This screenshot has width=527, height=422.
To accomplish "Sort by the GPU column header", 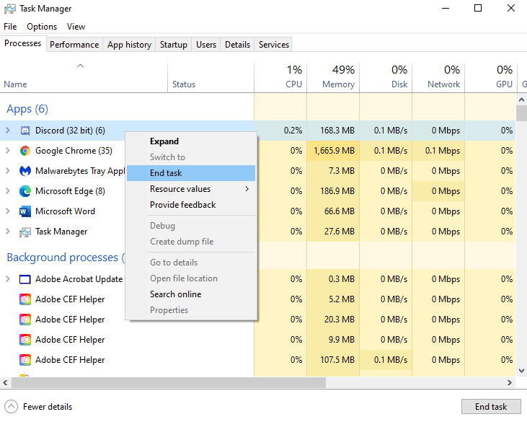I will [x=491, y=77].
